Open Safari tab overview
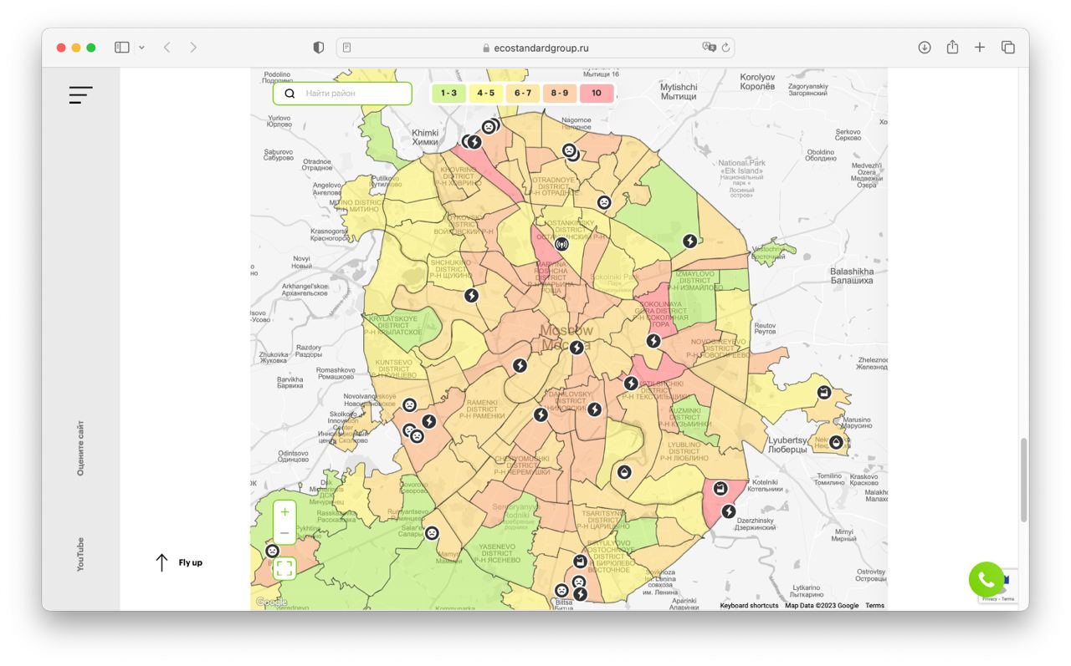1071x666 pixels. [1008, 48]
